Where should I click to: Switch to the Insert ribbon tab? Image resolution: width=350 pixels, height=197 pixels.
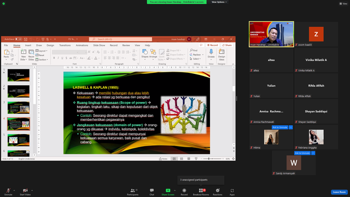28,45
